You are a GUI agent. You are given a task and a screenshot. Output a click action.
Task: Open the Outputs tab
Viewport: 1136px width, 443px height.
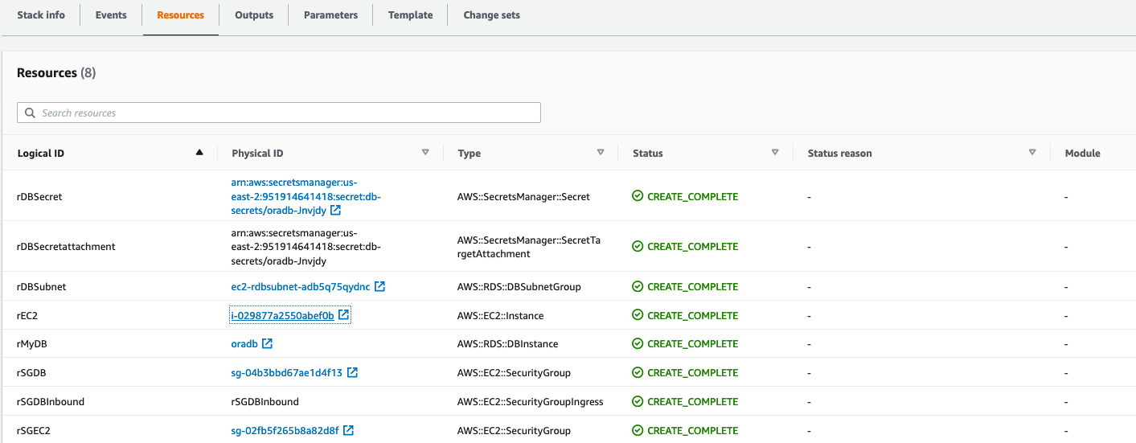[x=254, y=15]
